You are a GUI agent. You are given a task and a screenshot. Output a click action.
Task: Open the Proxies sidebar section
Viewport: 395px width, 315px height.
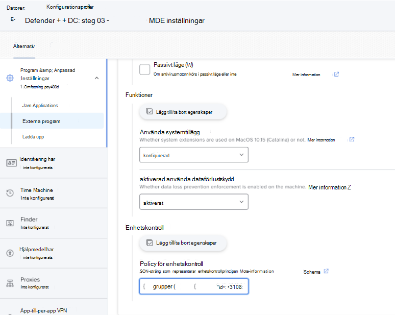pos(54,283)
